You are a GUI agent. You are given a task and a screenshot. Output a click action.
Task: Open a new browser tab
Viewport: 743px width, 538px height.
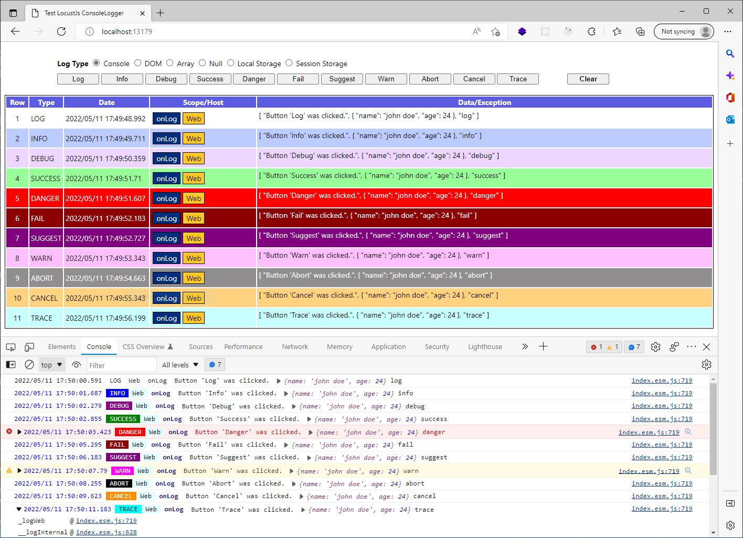coord(161,13)
